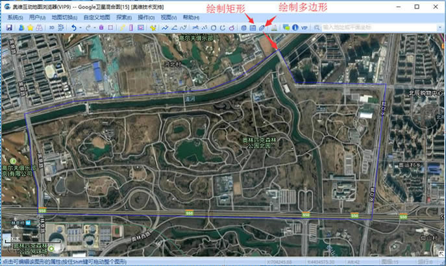Click the 北辰购物中心 map label
This screenshot has height=266, width=446.
pyautogui.click(x=426, y=93)
